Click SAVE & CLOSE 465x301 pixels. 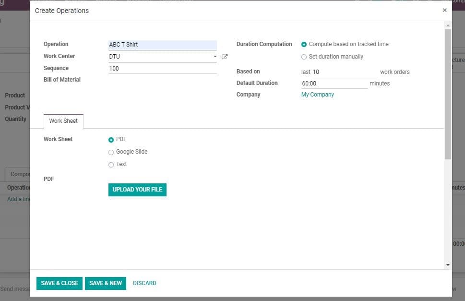tap(59, 283)
